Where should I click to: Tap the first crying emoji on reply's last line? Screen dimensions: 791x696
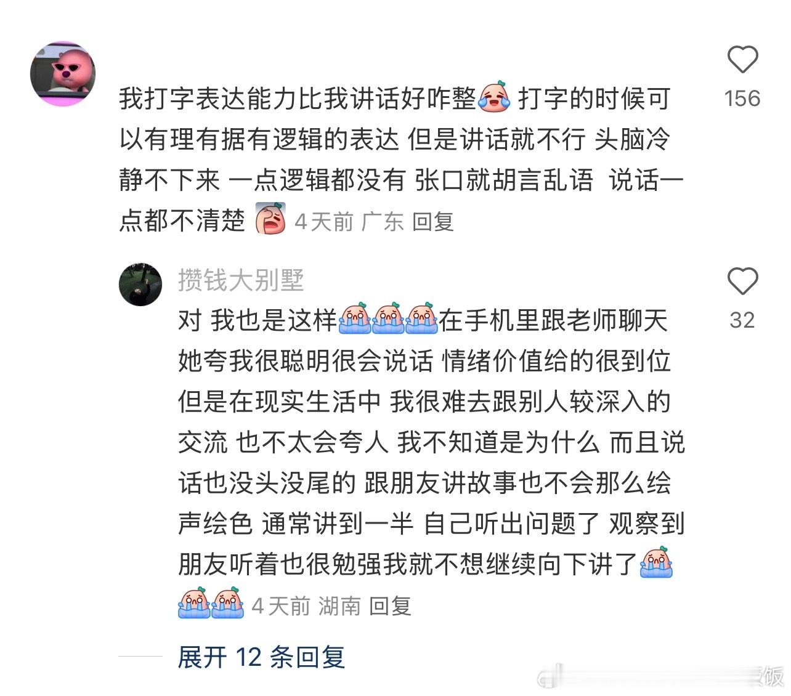click(194, 602)
